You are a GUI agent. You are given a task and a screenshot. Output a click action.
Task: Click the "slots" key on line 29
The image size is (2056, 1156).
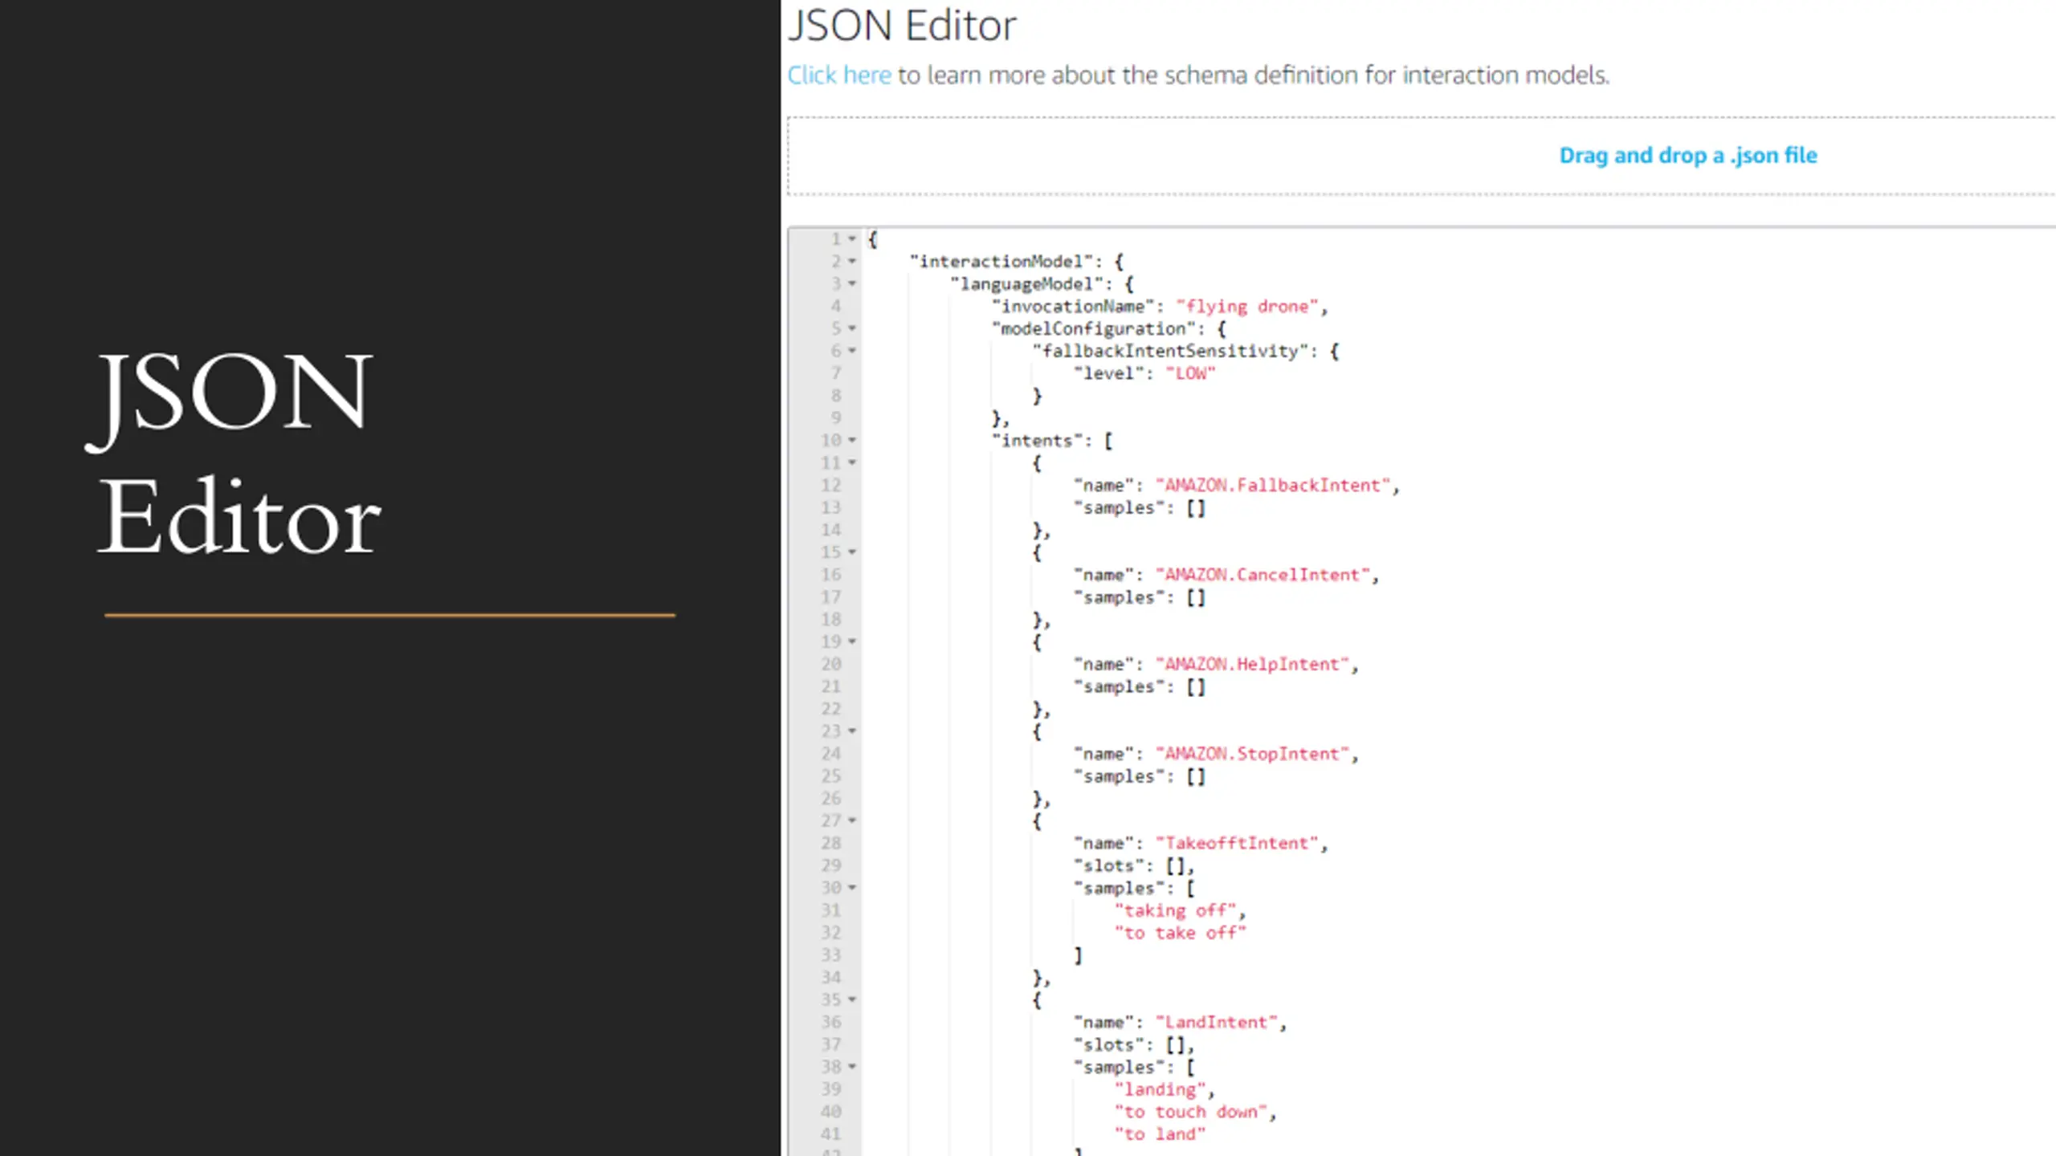click(1109, 866)
